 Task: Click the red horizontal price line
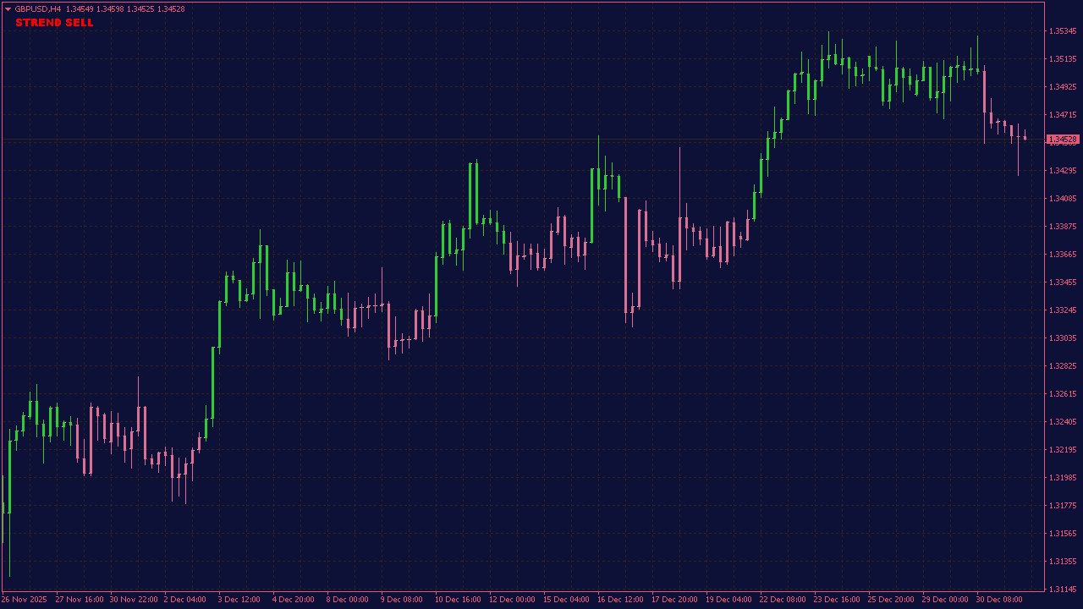pyautogui.click(x=508, y=138)
